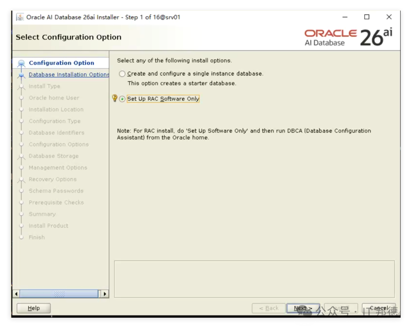Click the Configuration Option step marker icon

pyautogui.click(x=21, y=63)
